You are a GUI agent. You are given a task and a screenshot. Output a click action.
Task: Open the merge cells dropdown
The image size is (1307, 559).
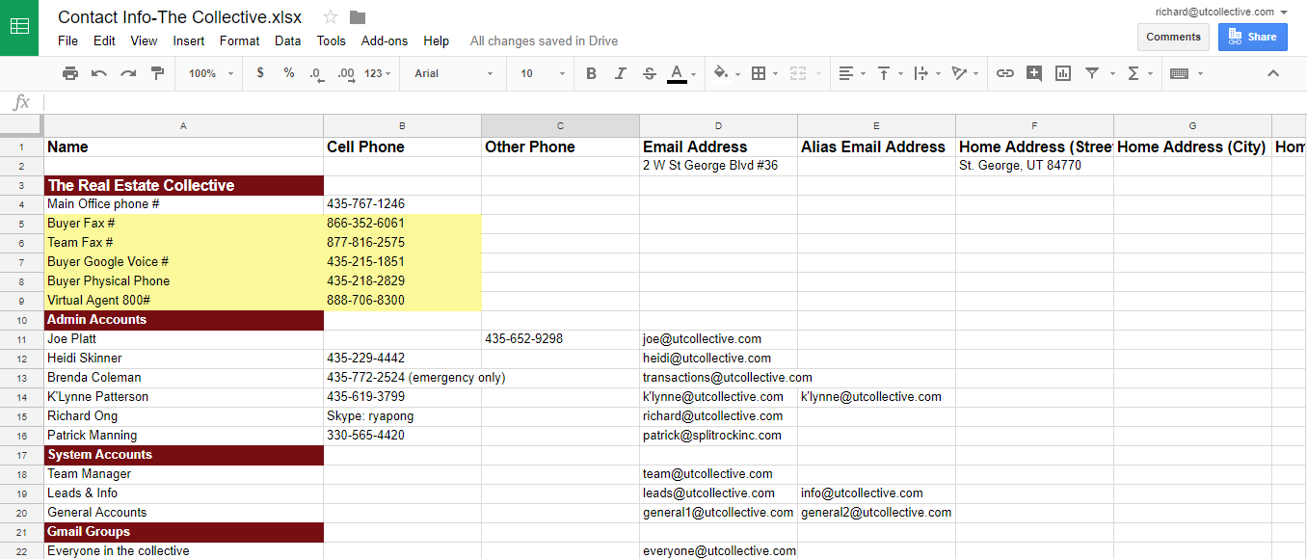coord(804,73)
